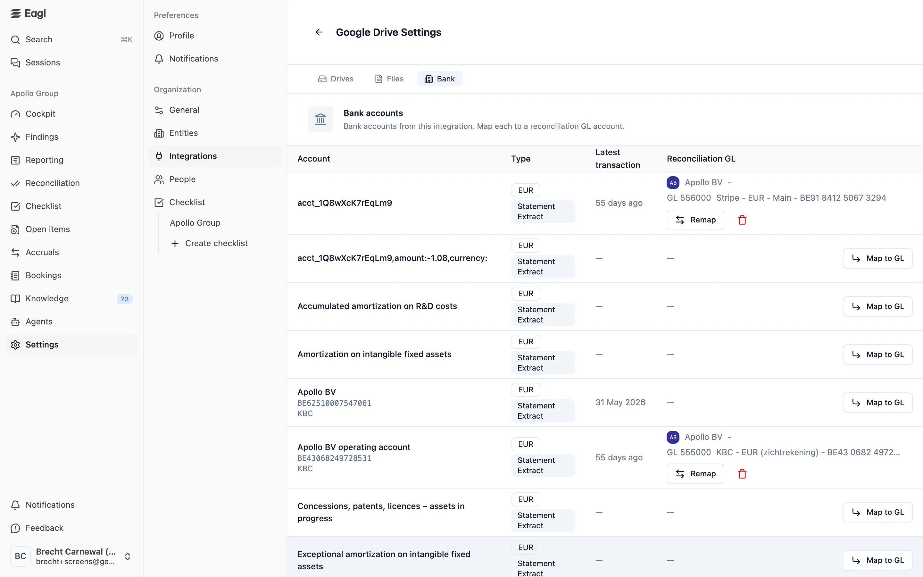Navigate to Reconciliation
The height and width of the screenshot is (577, 923).
71,183
